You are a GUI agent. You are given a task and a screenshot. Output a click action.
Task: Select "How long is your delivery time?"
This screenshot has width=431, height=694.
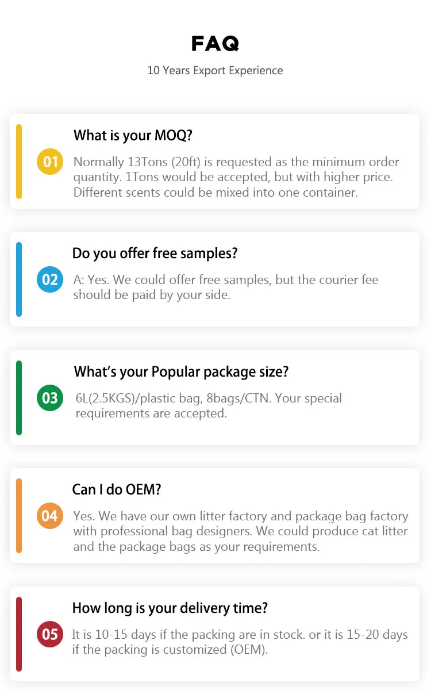click(170, 608)
